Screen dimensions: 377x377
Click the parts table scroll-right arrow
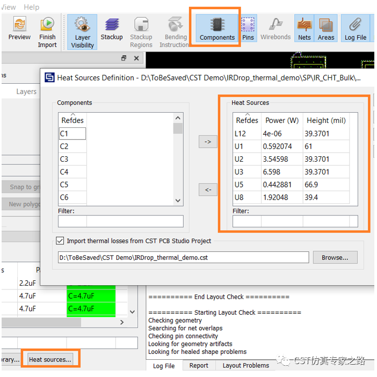pos(122,322)
